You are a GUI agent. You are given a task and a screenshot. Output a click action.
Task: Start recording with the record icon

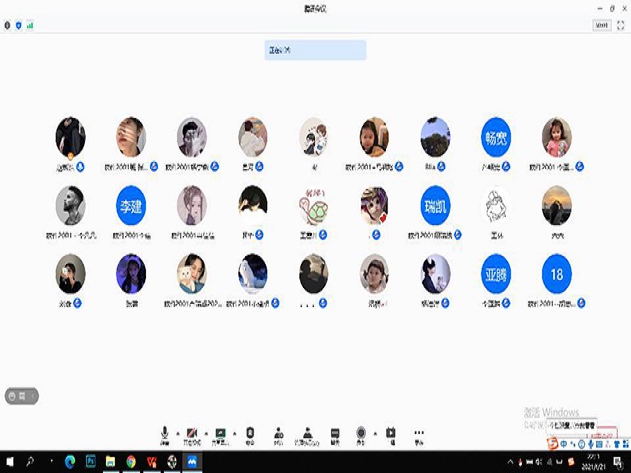(x=362, y=434)
